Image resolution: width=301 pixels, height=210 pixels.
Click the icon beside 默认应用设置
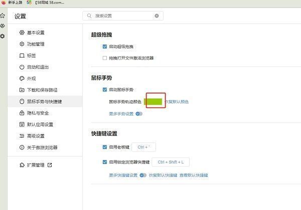click(22, 124)
